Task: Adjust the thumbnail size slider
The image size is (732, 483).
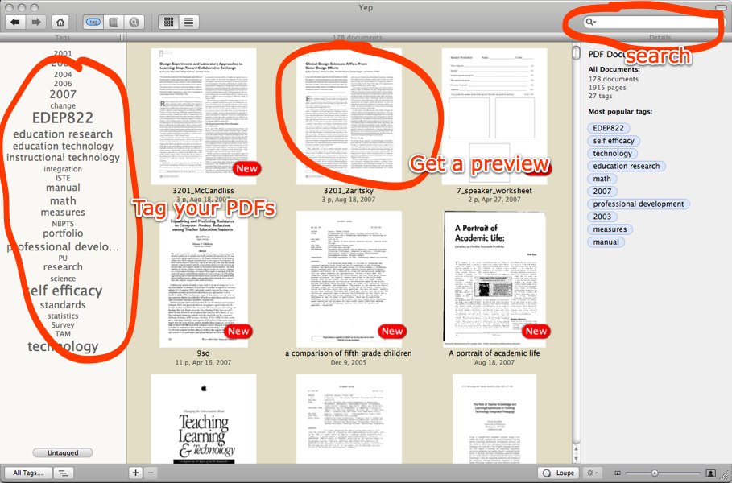Action: coord(655,473)
